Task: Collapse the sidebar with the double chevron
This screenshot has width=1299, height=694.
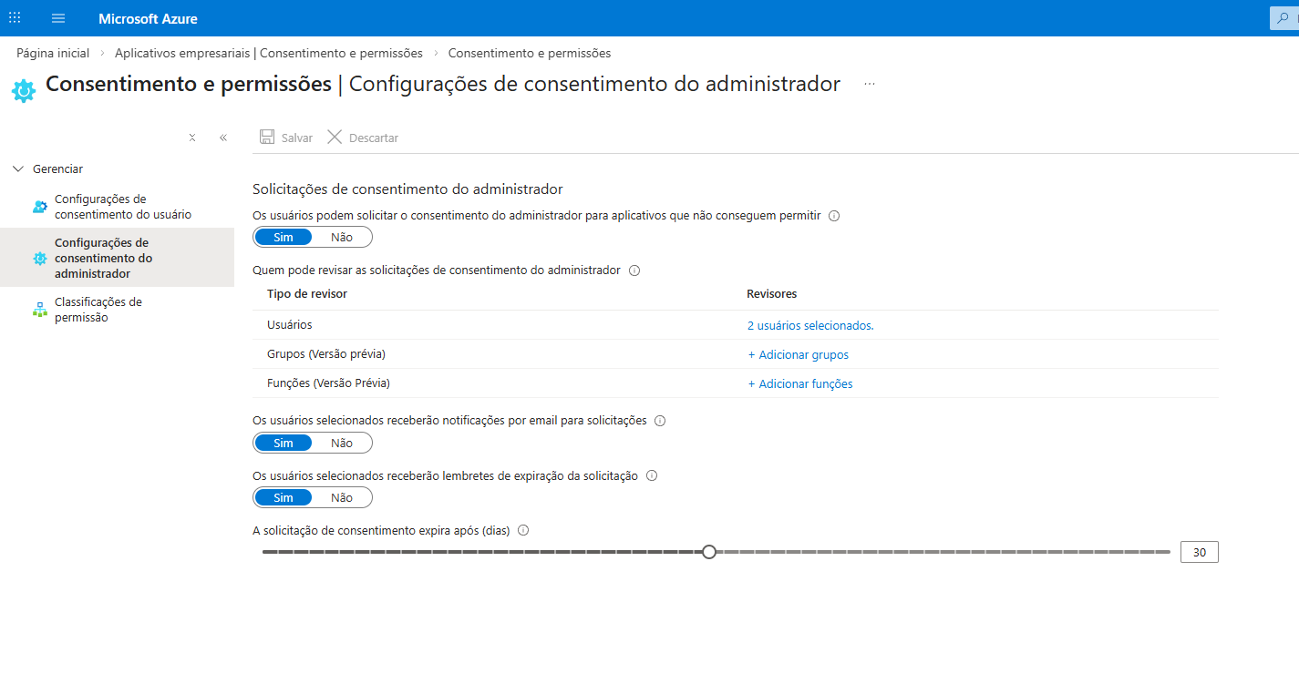Action: point(223,137)
